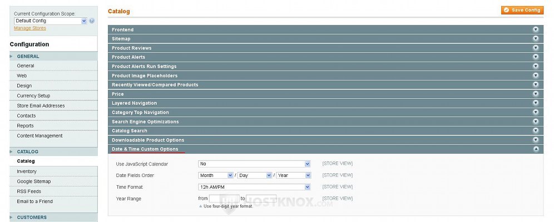
Task: Click the help icon beside configuration scope
Action: 92,21
